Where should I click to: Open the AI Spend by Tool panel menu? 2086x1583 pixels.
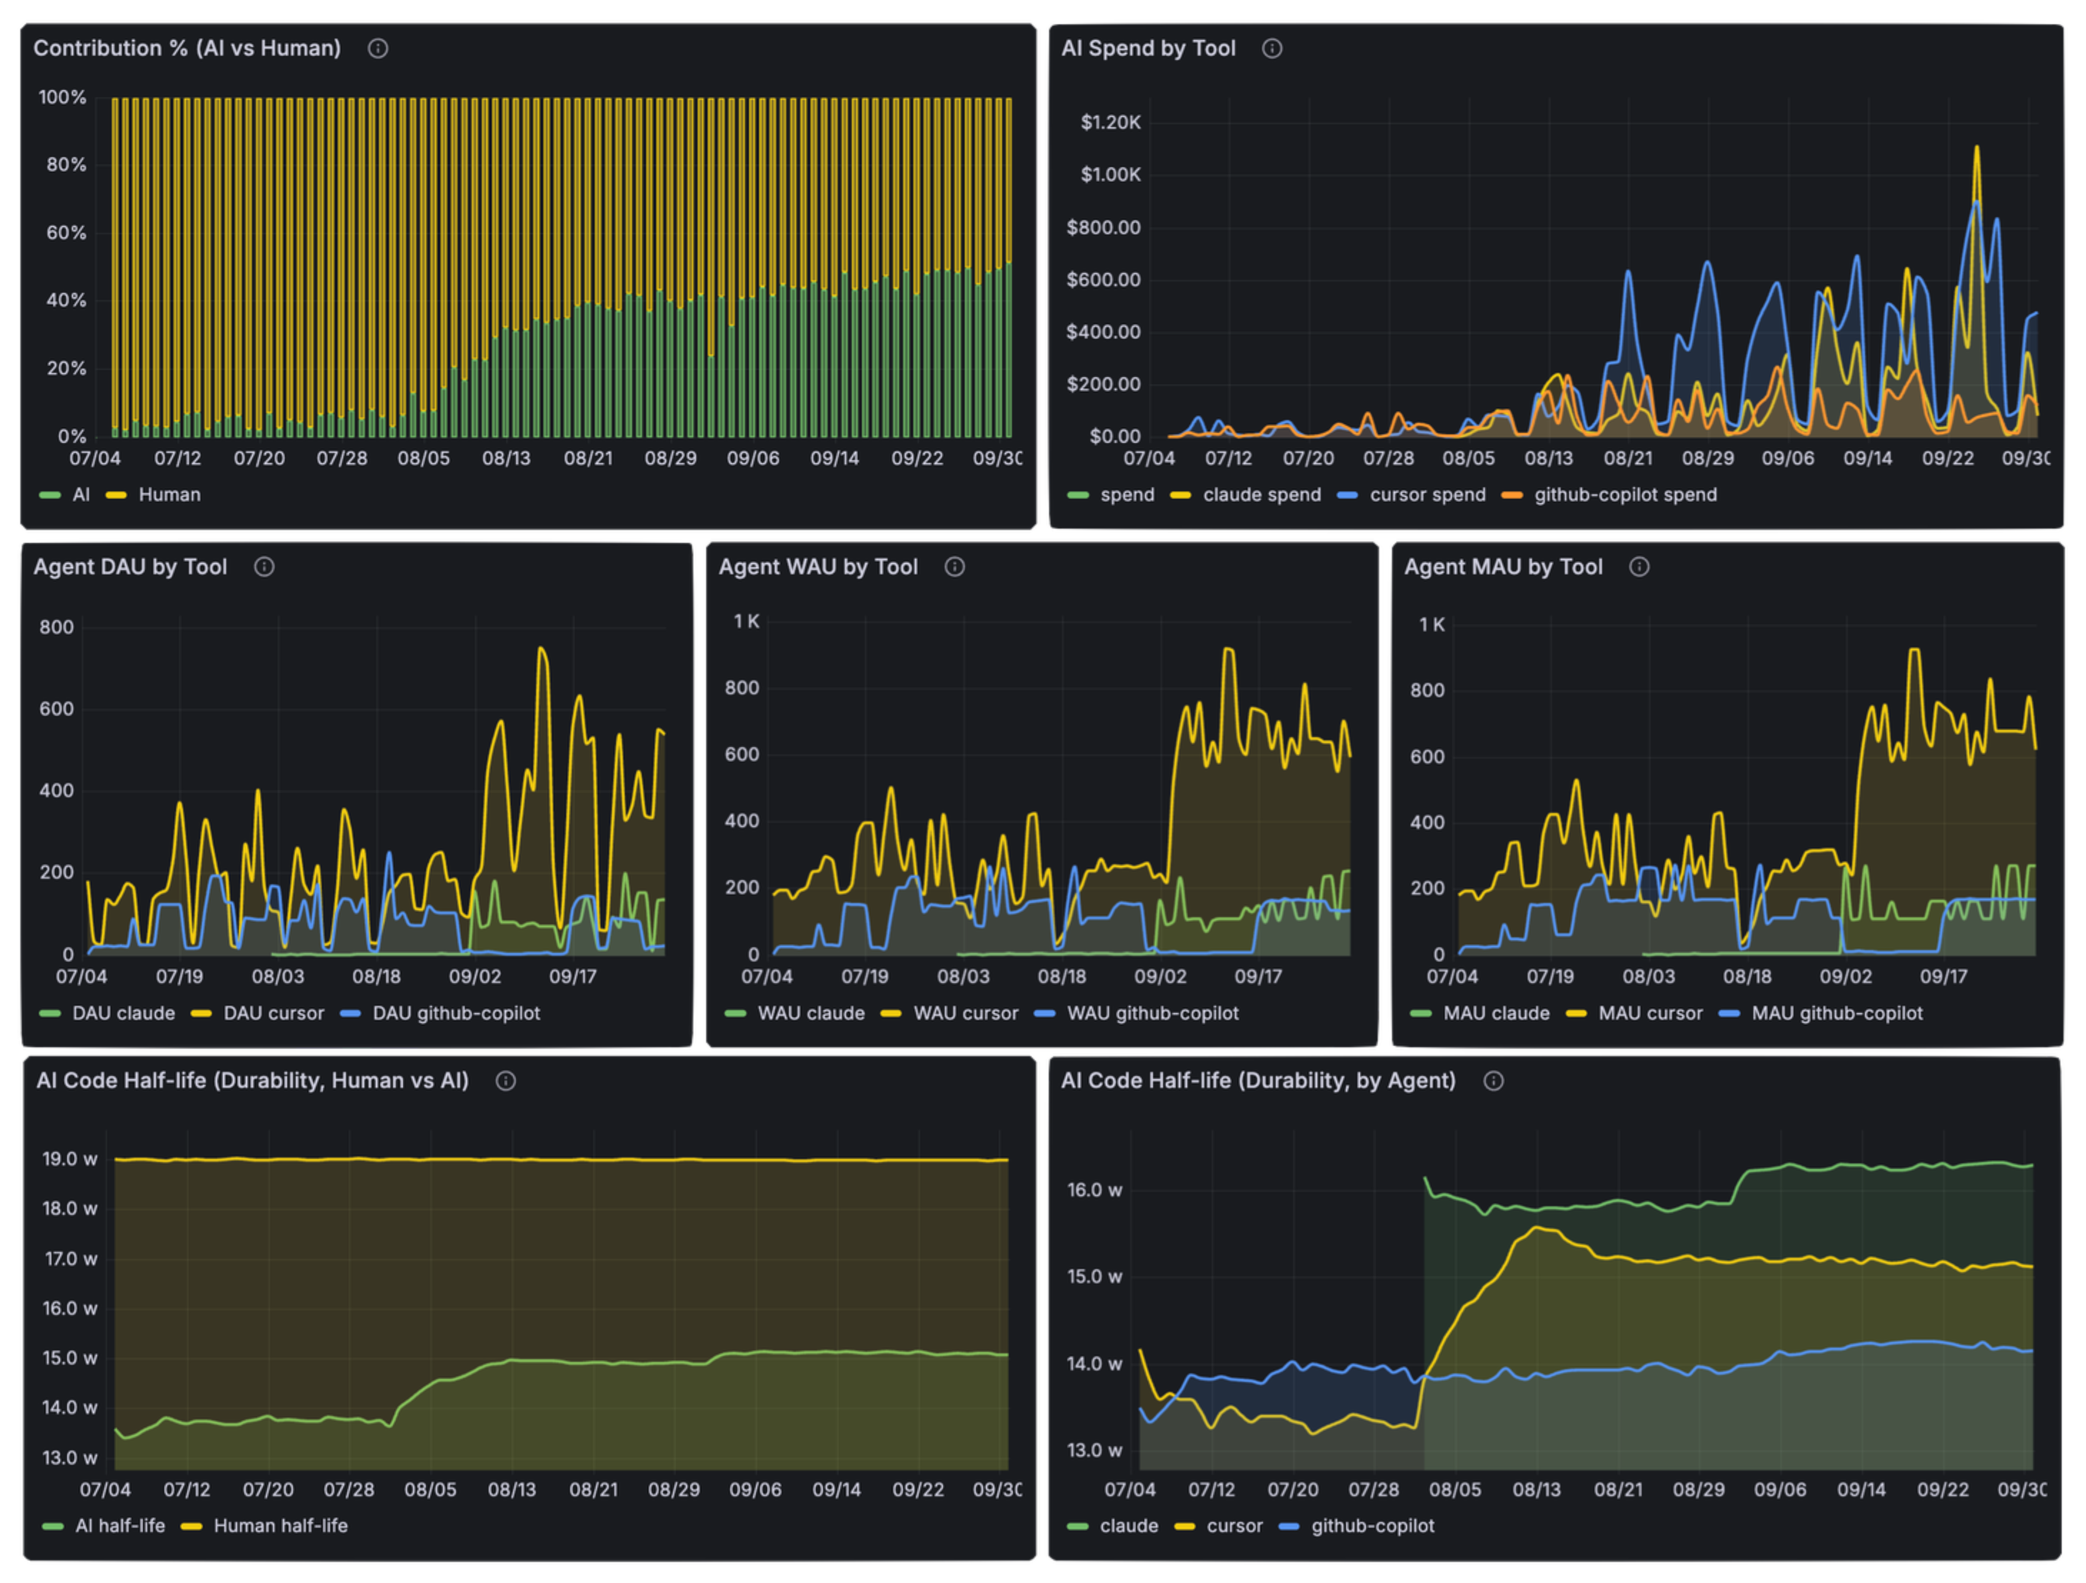(1149, 48)
